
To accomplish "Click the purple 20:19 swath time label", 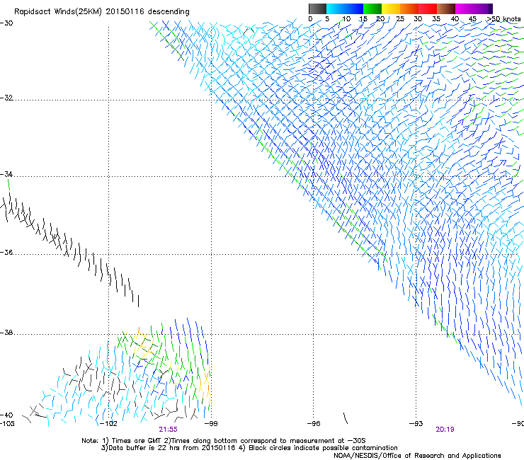I will pos(445,430).
